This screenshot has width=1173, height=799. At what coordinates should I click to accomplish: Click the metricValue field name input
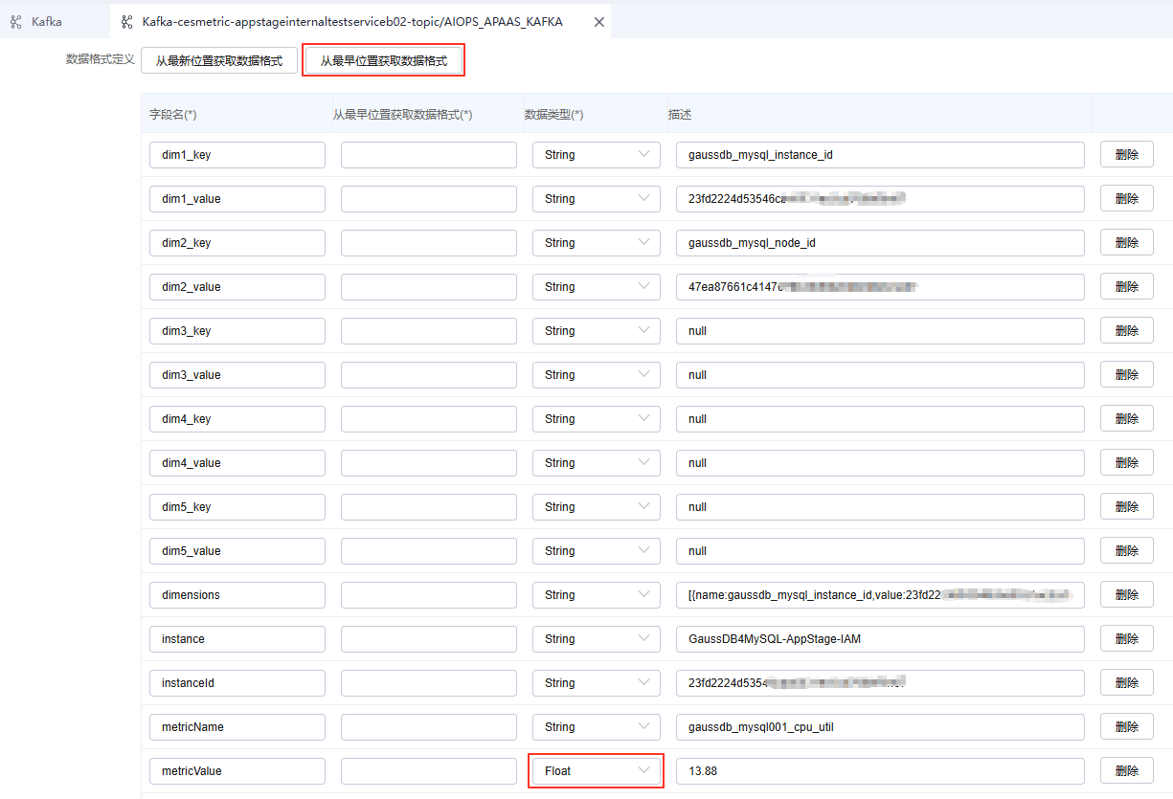(x=237, y=771)
